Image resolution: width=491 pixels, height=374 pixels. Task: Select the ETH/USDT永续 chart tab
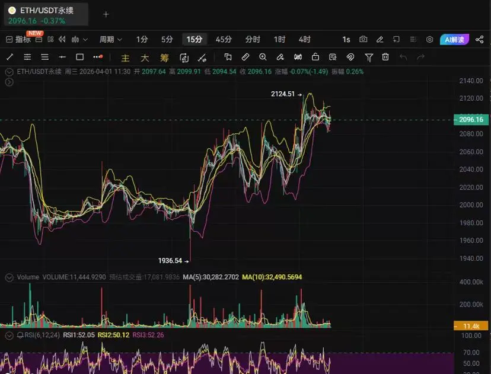click(46, 14)
